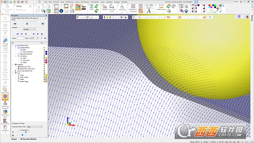Image resolution: width=254 pixels, height=143 pixels.
Task: Toggle the Display TP Nodes checkbox
Action: click(13, 124)
